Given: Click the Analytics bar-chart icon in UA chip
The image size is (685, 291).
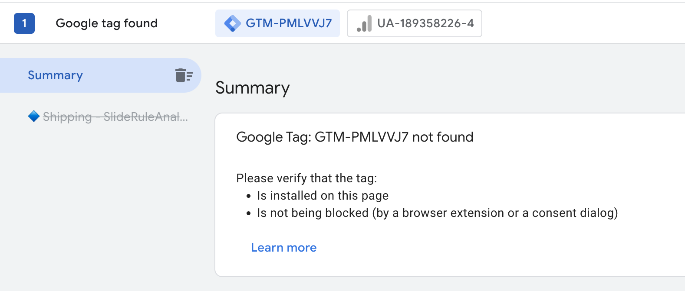Looking at the screenshot, I should (x=364, y=24).
